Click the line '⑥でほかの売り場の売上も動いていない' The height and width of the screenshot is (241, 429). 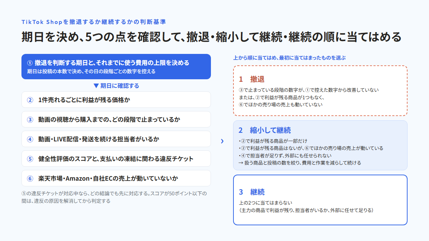point(281,105)
